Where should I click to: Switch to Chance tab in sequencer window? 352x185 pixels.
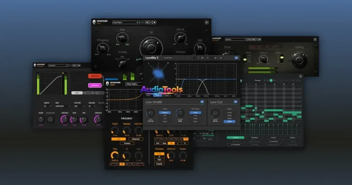point(292,137)
